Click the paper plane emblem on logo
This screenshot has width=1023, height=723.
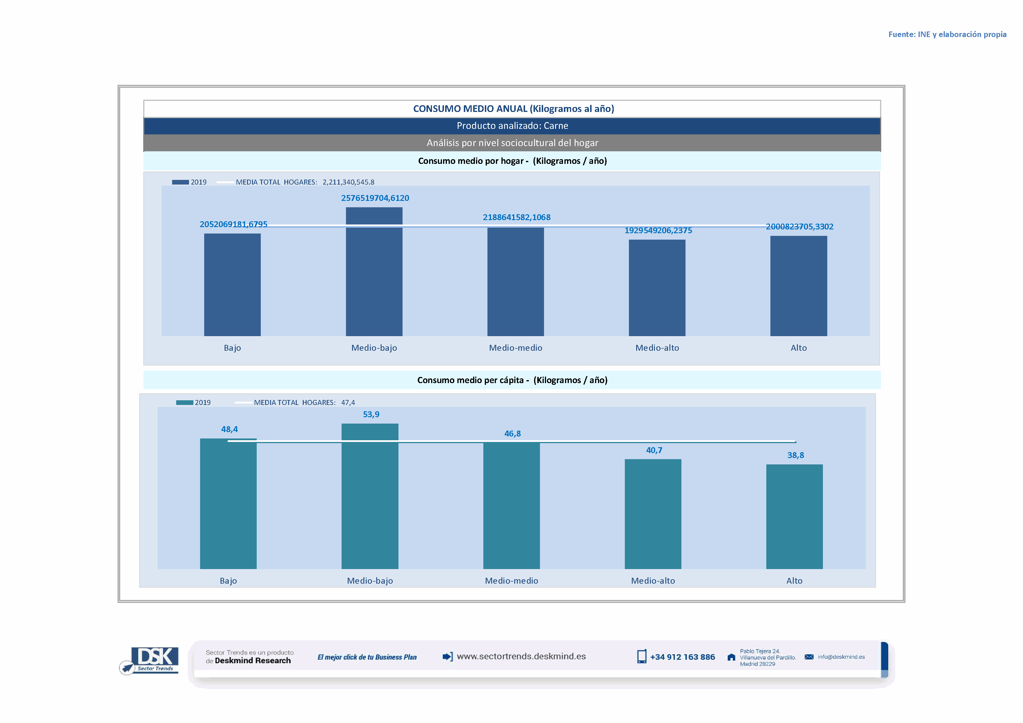(x=127, y=668)
